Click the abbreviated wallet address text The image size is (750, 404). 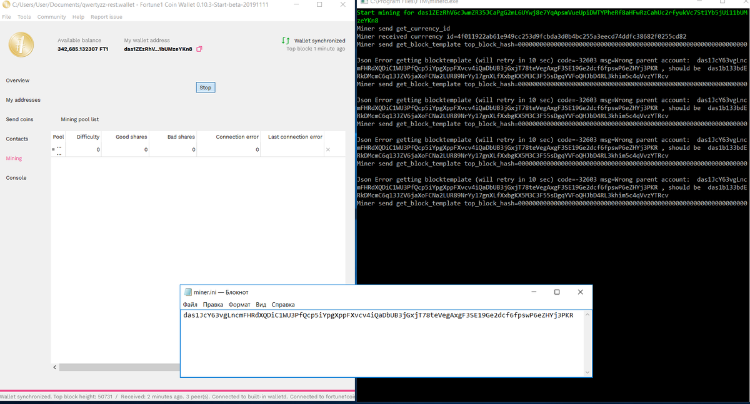pyautogui.click(x=158, y=49)
